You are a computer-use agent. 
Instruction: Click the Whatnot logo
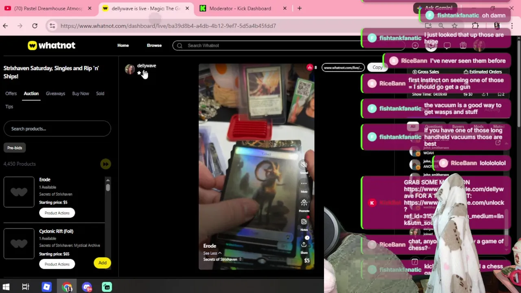coord(51,46)
